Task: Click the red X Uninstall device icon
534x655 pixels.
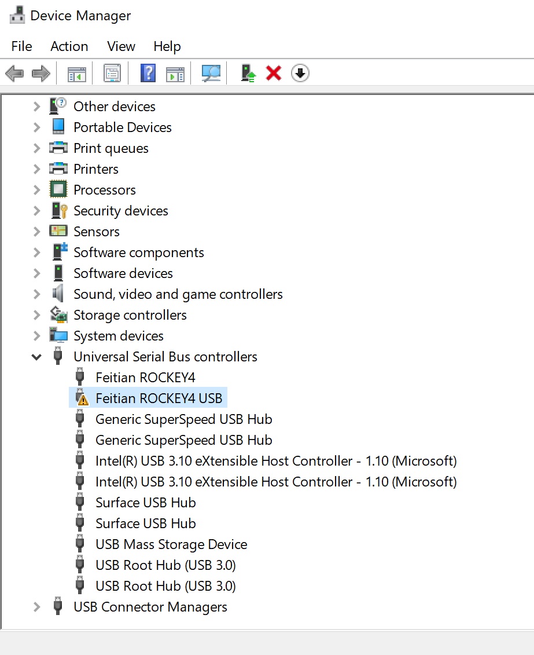Action: click(x=274, y=73)
